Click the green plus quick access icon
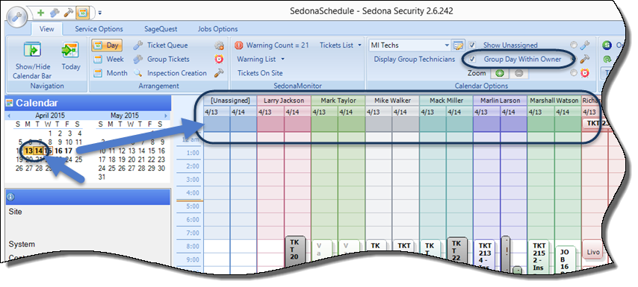638x287 pixels. tap(40, 13)
